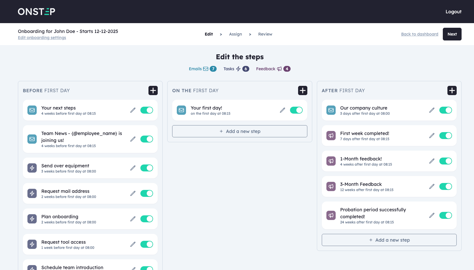474x270 pixels.
Task: Edit 'Your next steps' with pencil icon
Action: [x=133, y=110]
